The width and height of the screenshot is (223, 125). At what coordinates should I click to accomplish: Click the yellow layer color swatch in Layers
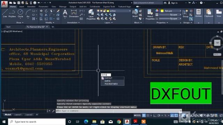(108, 11)
